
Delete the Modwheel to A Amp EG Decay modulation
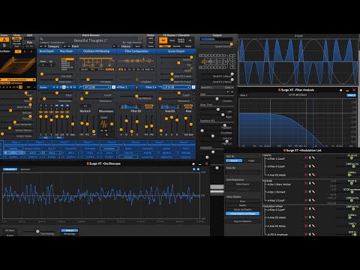click(x=306, y=226)
